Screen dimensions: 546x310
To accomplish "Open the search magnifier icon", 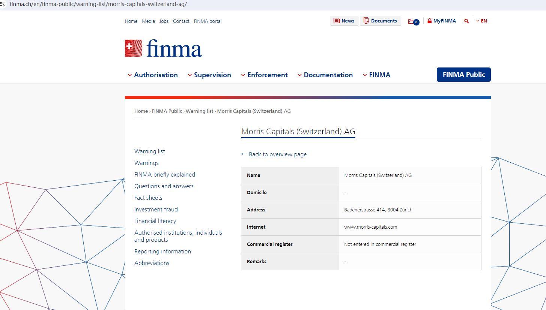I will [466, 21].
